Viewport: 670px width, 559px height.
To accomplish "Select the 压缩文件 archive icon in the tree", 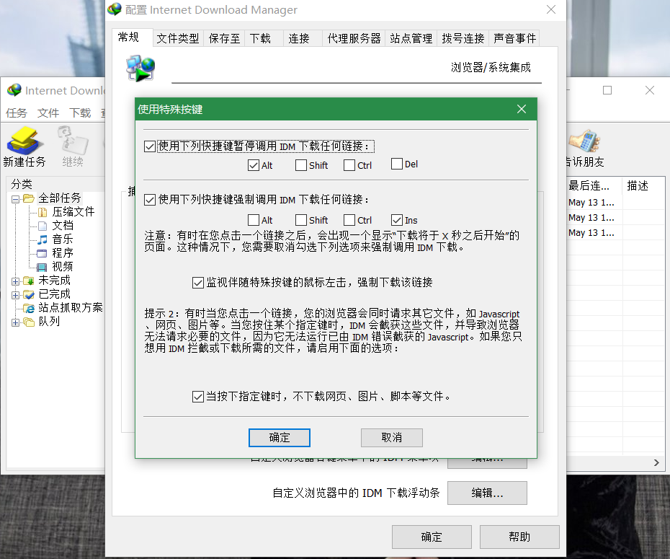I will tap(43, 212).
